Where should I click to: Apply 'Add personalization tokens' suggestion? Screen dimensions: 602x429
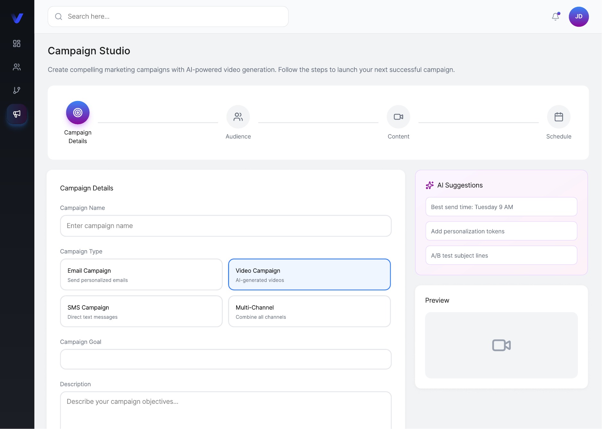tap(501, 231)
